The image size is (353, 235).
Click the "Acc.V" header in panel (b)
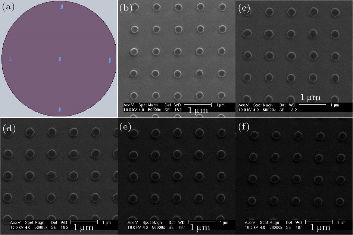click(129, 105)
